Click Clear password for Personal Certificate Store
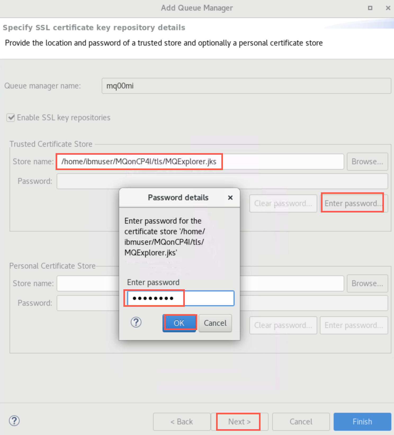The image size is (394, 435). coord(283,325)
